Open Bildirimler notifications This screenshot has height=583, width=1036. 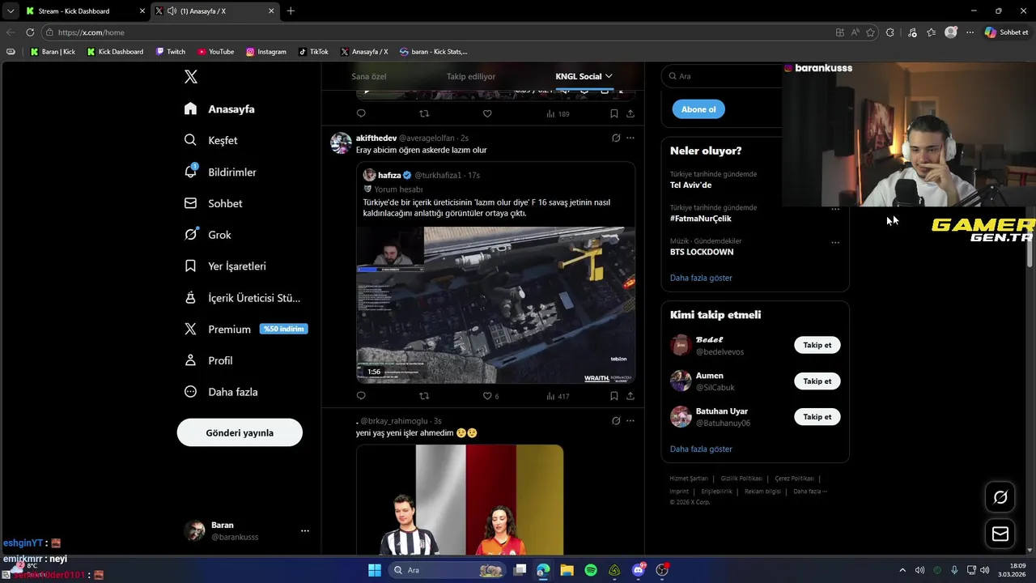click(220, 172)
